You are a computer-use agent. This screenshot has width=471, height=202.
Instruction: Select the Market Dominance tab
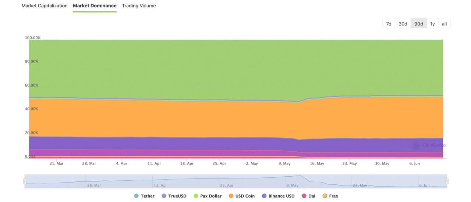tap(95, 6)
